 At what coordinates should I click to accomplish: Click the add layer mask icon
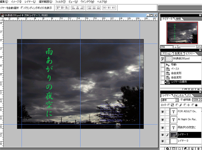[174, 148]
